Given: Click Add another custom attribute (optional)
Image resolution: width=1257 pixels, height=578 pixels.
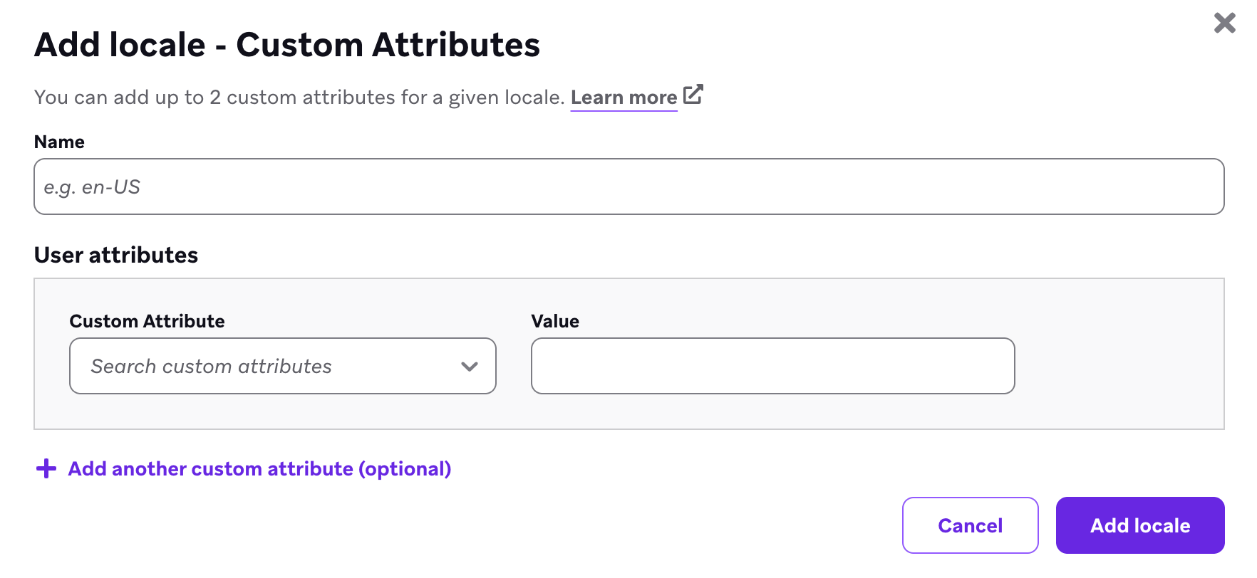Looking at the screenshot, I should [x=259, y=468].
